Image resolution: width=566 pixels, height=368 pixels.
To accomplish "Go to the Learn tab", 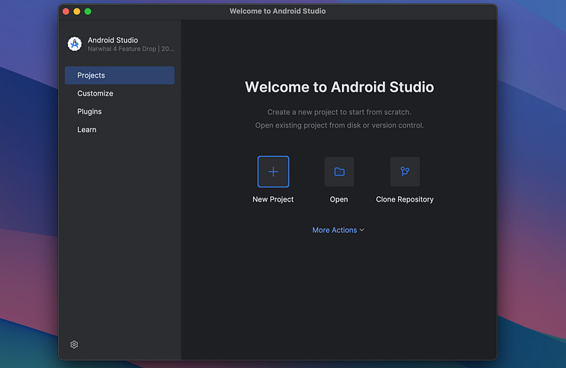I will 119,130.
